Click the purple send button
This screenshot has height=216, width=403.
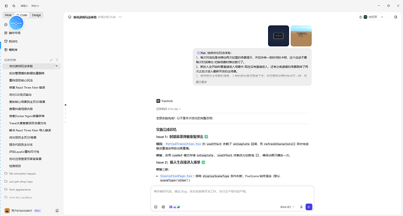(309, 207)
